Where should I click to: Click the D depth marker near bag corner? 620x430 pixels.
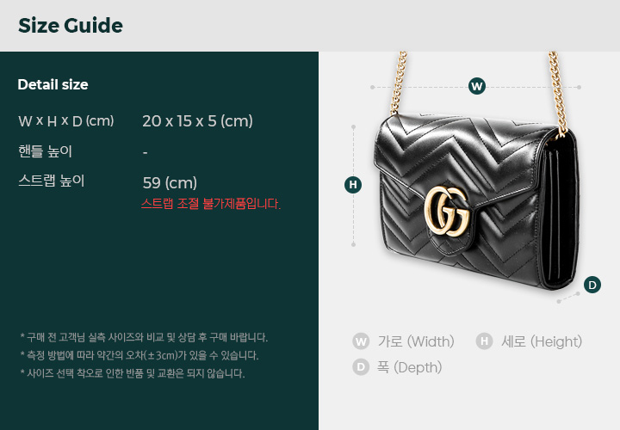pos(592,285)
